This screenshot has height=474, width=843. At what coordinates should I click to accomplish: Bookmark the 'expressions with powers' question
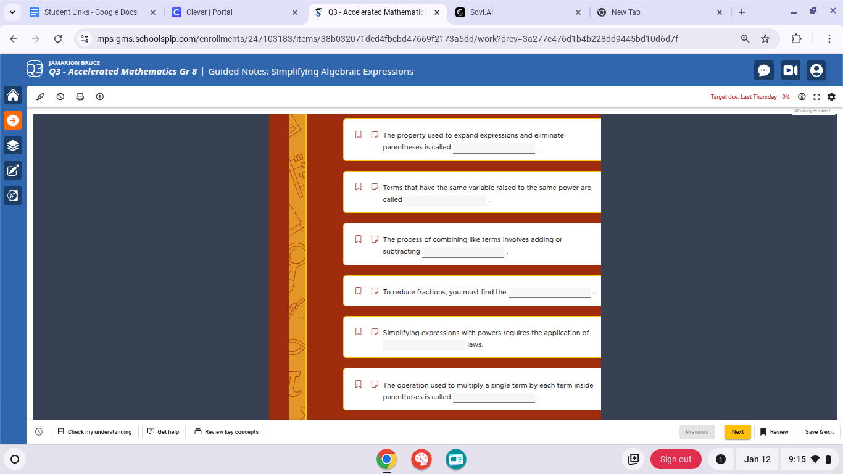pyautogui.click(x=358, y=331)
